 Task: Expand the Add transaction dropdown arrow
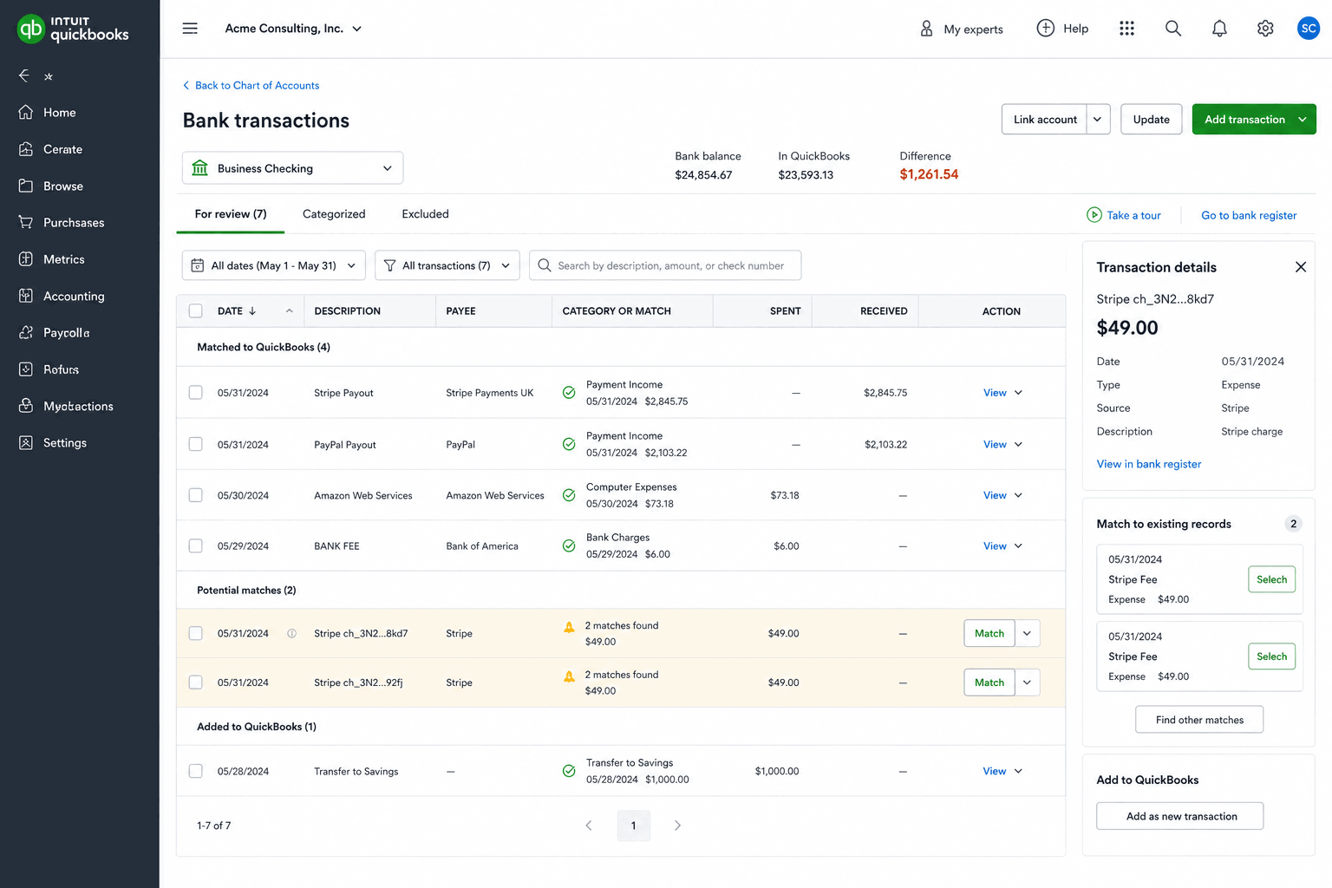(x=1303, y=120)
